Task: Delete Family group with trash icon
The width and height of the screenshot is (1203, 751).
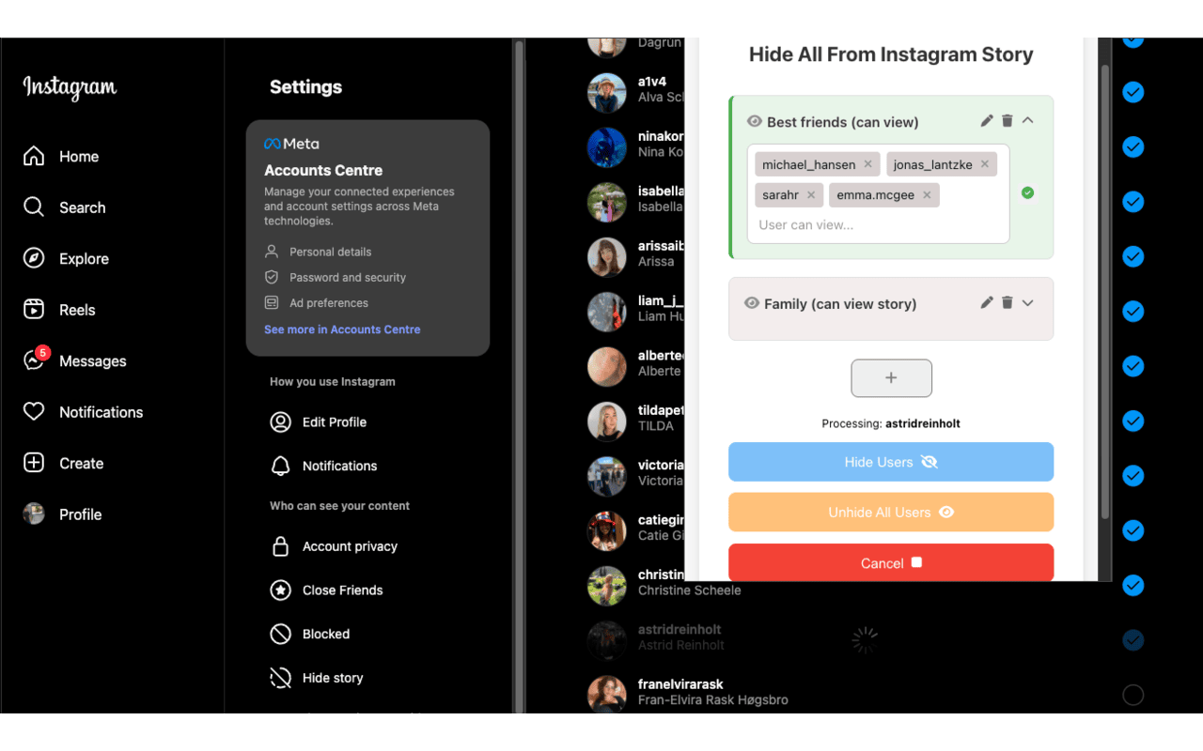Action: (1008, 302)
